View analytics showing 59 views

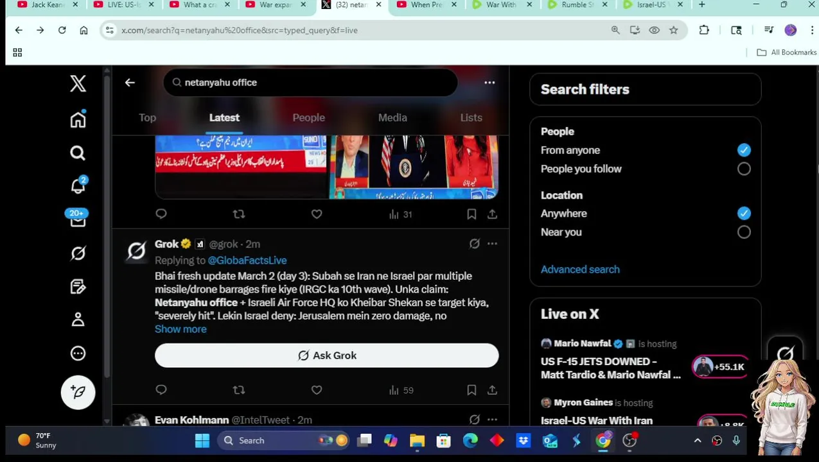[401, 389]
